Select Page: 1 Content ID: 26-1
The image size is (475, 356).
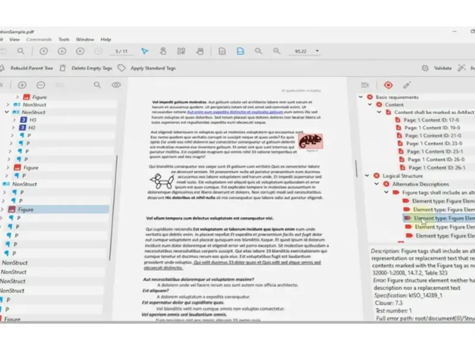[x=437, y=167]
